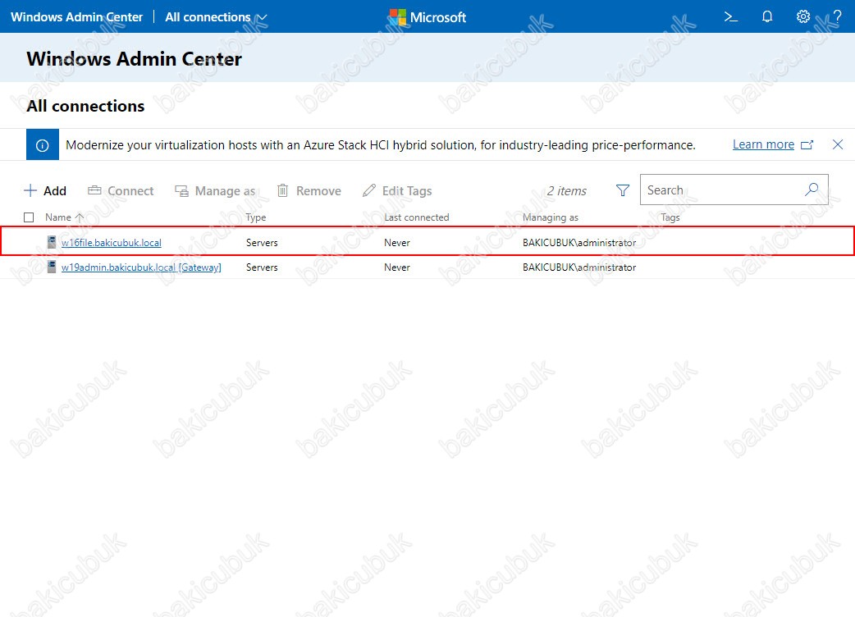
Task: Sort by the Type column header
Action: pos(256,217)
